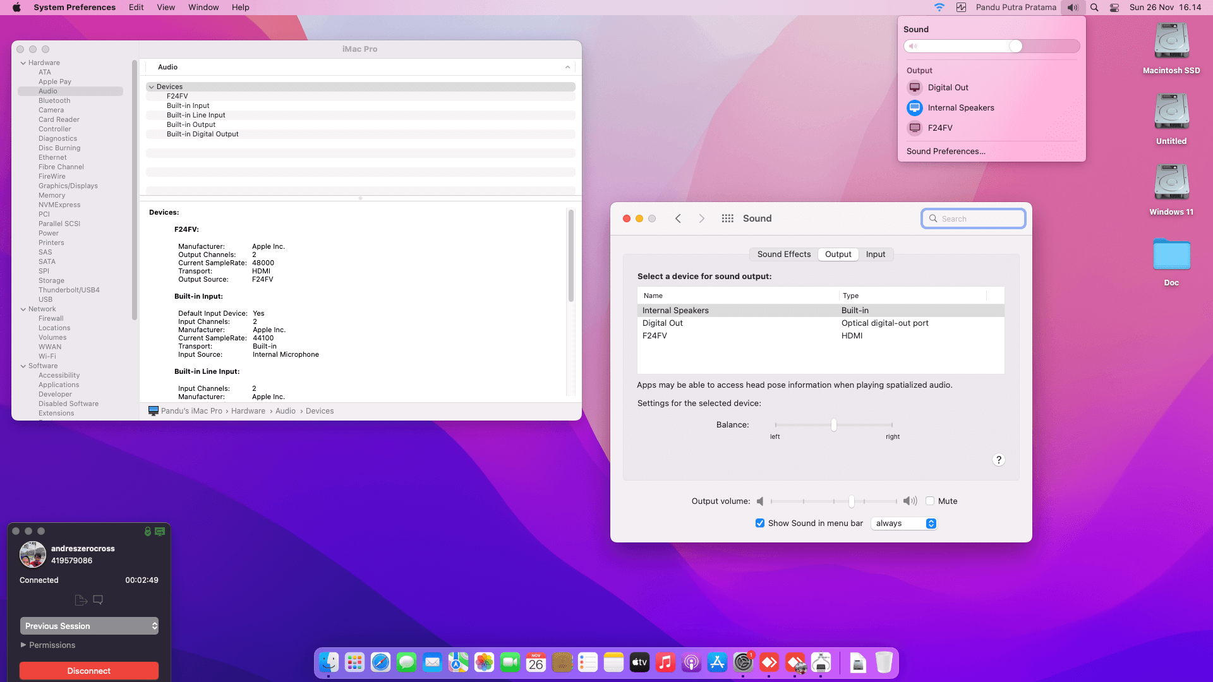Click the AnyDesk file transfer icon
1213x682 pixels.
click(x=81, y=600)
